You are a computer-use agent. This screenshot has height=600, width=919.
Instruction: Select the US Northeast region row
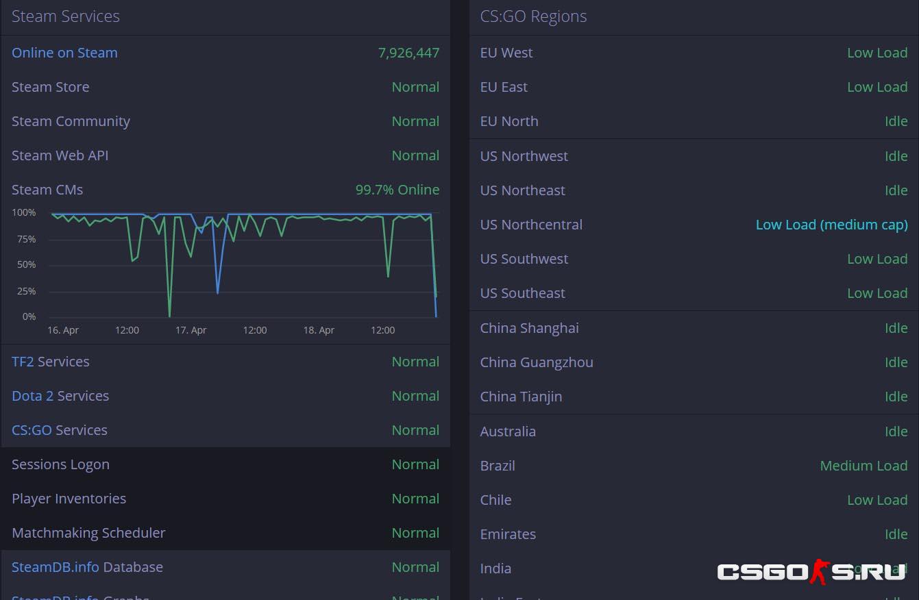click(694, 190)
